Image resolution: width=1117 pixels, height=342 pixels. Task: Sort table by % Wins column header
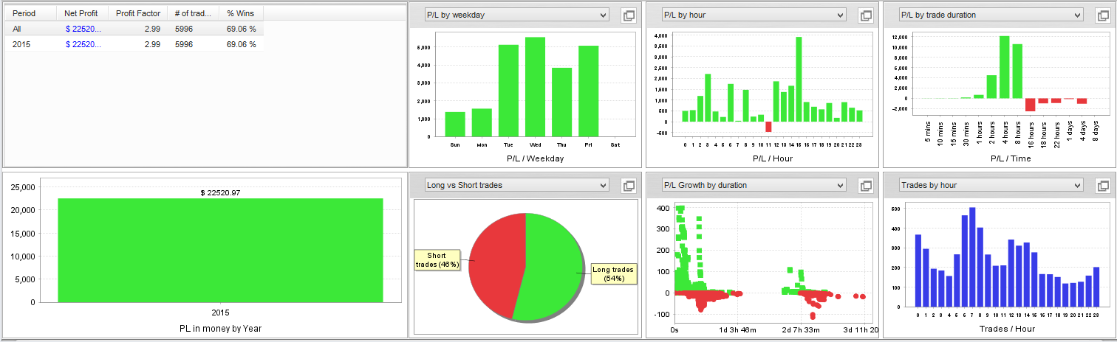241,14
